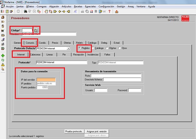Screen dimensions: 196x139
Task: Click the binoculars search icon in toolbar
Action: (25, 12)
